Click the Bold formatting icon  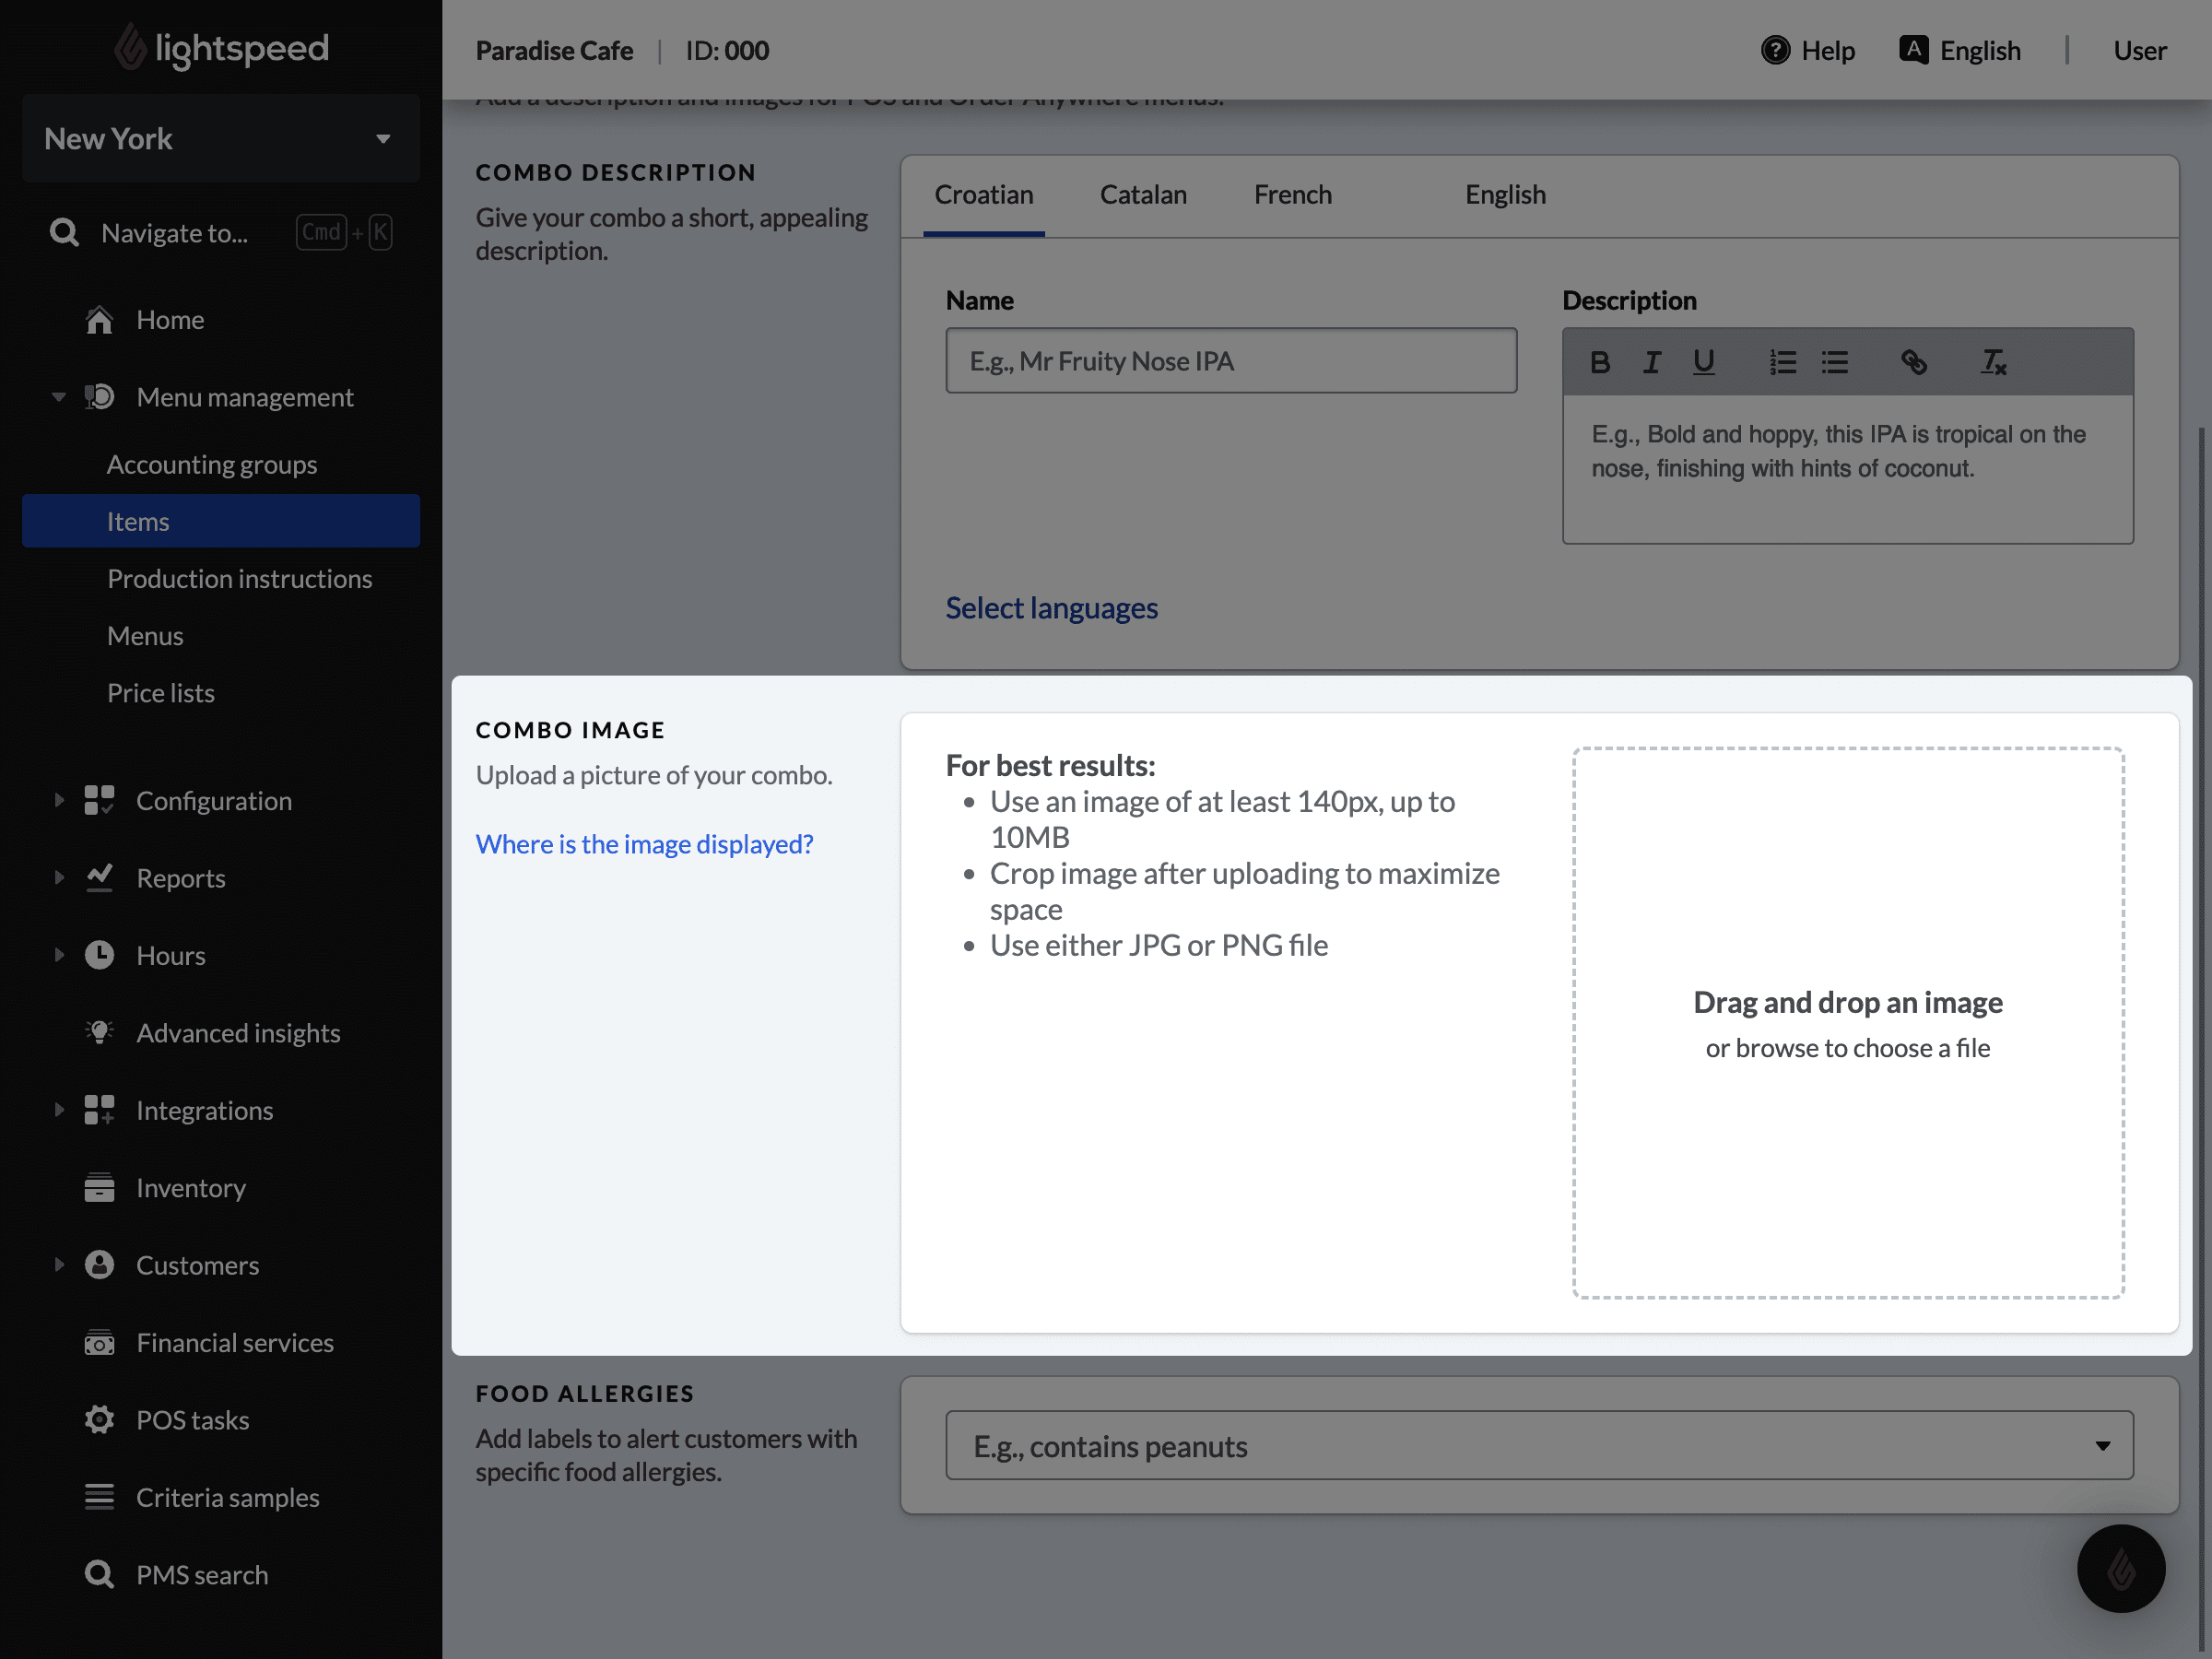[x=1599, y=360]
